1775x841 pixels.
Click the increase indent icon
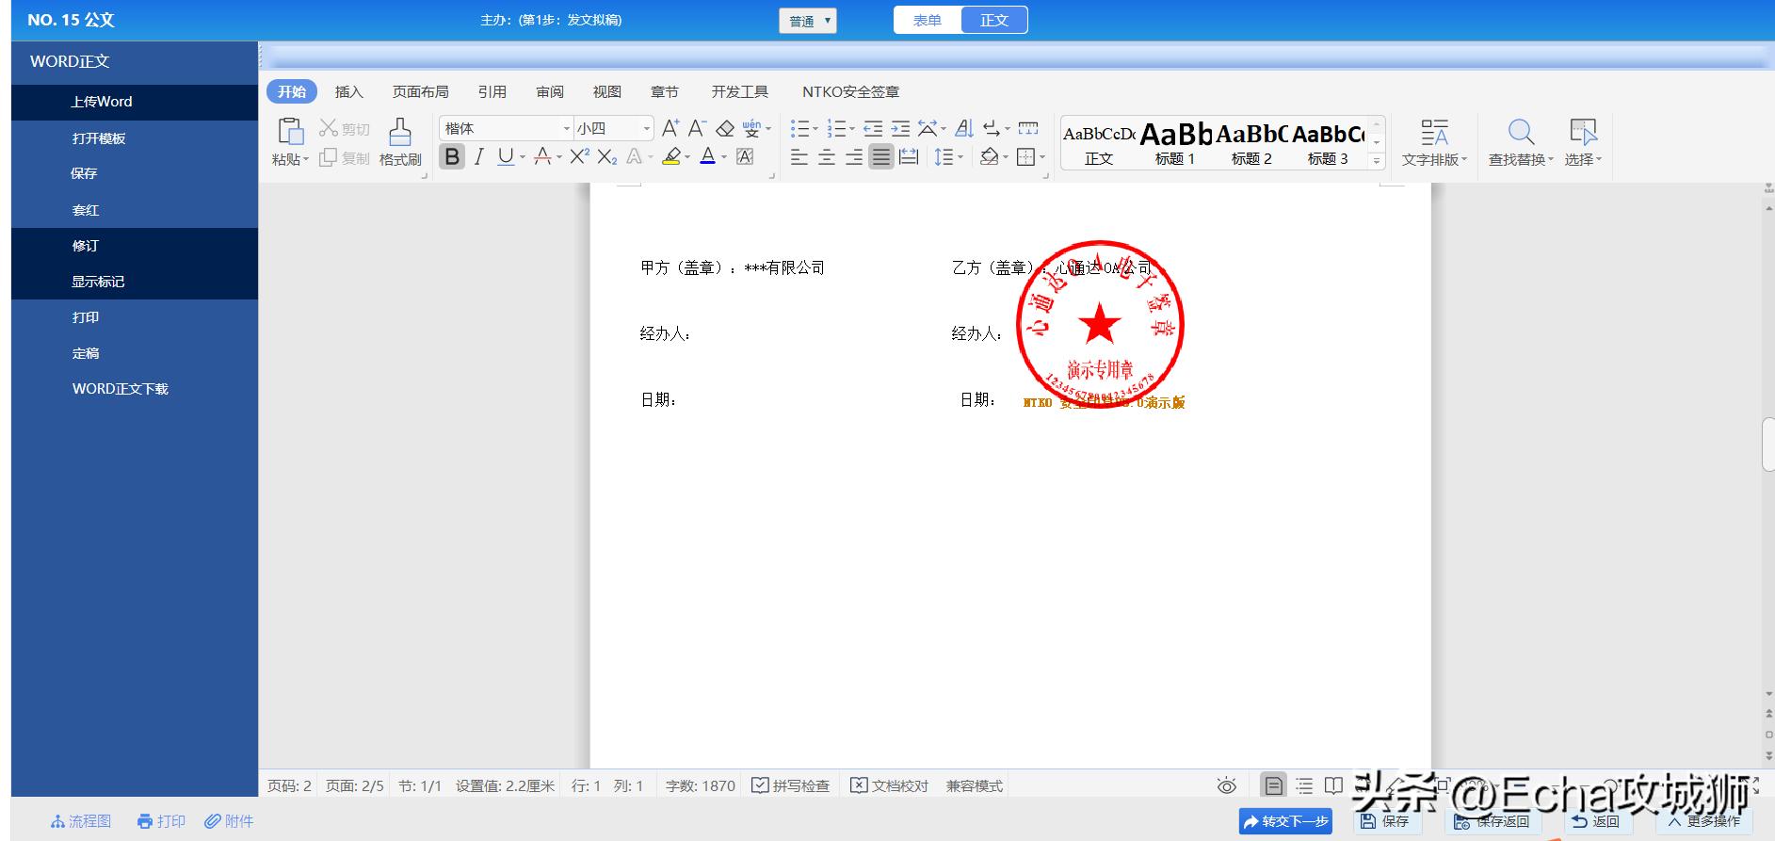coord(900,128)
